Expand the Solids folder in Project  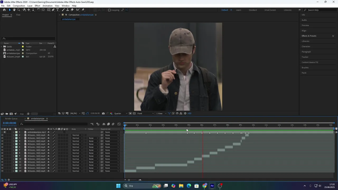click(x=2, y=47)
